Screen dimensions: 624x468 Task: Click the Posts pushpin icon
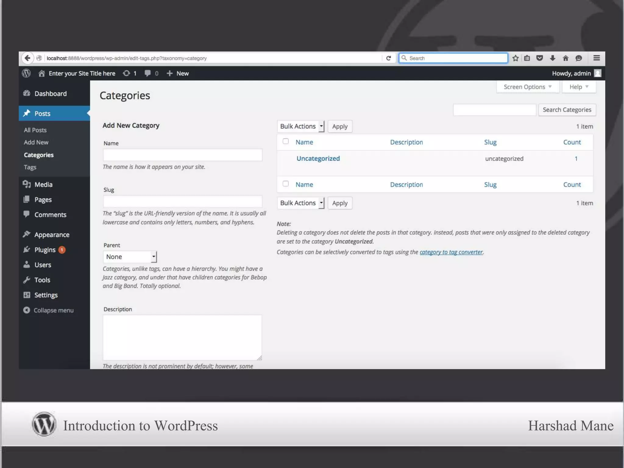27,113
